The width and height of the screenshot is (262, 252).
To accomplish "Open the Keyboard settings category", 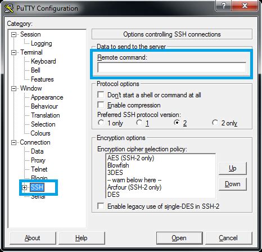I will pos(43,61).
